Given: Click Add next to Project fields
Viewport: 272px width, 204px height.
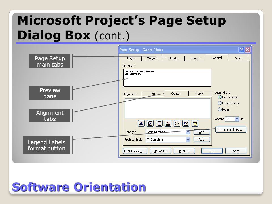Looking at the screenshot, I should 201,139.
